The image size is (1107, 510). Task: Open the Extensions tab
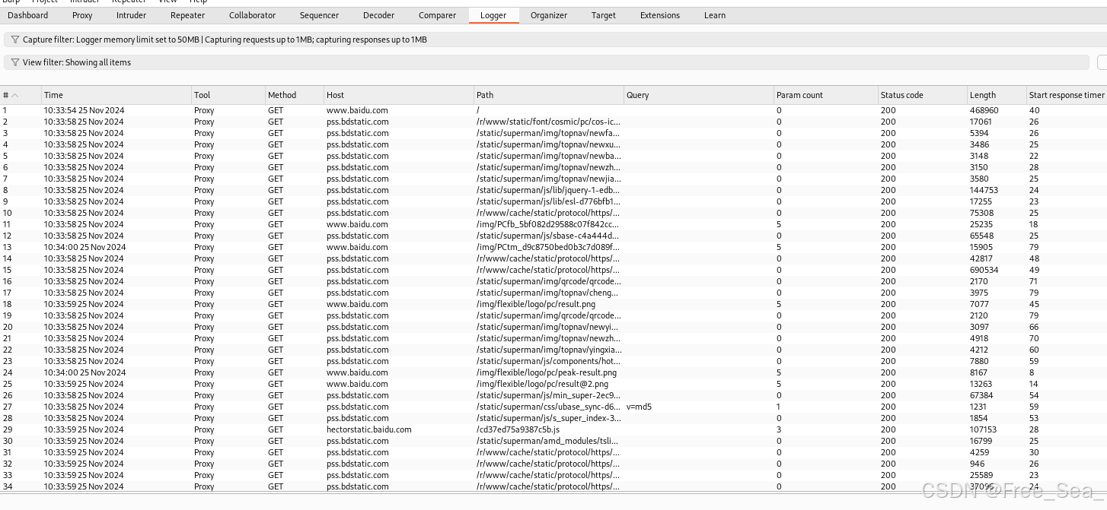pos(659,15)
